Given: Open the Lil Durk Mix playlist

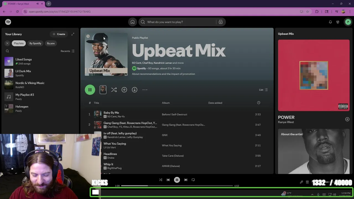Looking at the screenshot, I should [40, 73].
